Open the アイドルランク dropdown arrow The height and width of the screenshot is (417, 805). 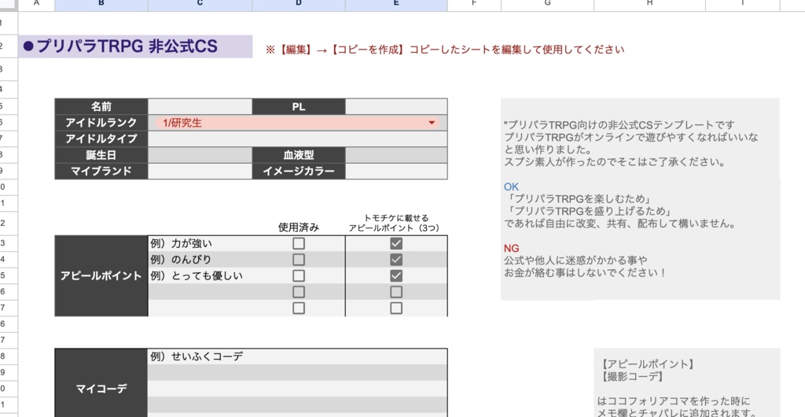tap(432, 123)
